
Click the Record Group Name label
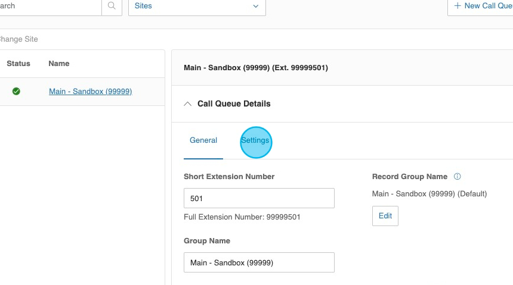(x=410, y=177)
